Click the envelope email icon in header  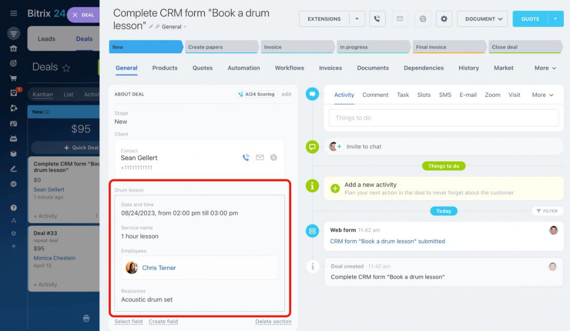pyautogui.click(x=400, y=19)
